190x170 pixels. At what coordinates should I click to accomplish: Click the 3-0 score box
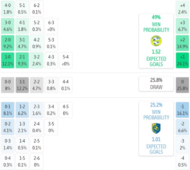tap(8, 26)
